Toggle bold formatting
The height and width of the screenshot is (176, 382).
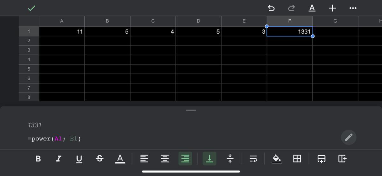click(38, 159)
